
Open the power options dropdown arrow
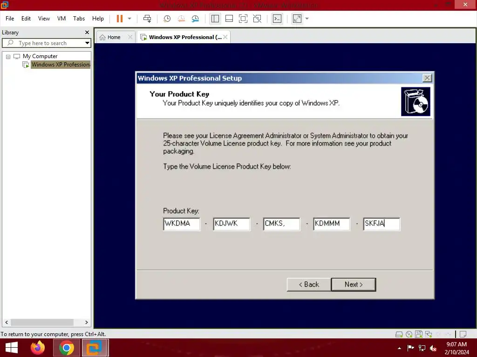click(129, 19)
